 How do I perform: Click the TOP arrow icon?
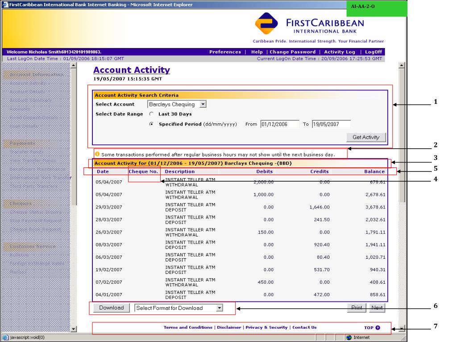[x=378, y=328]
